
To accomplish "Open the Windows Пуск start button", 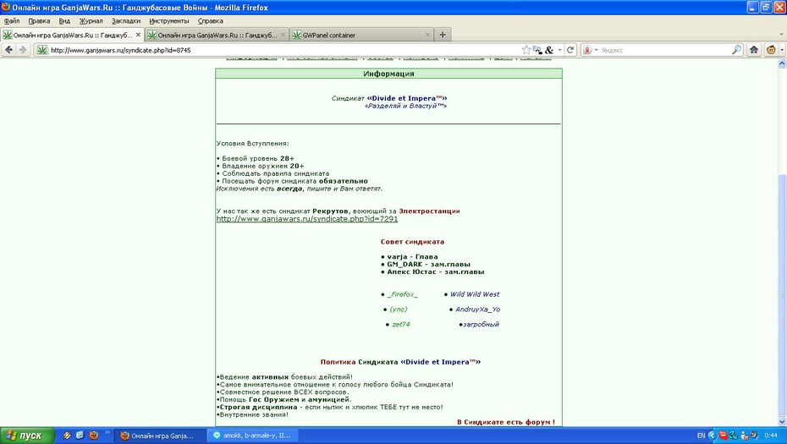I will pyautogui.click(x=27, y=436).
